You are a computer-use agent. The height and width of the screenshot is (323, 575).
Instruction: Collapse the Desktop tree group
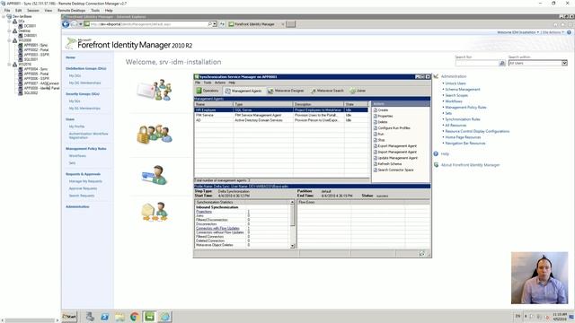10,31
